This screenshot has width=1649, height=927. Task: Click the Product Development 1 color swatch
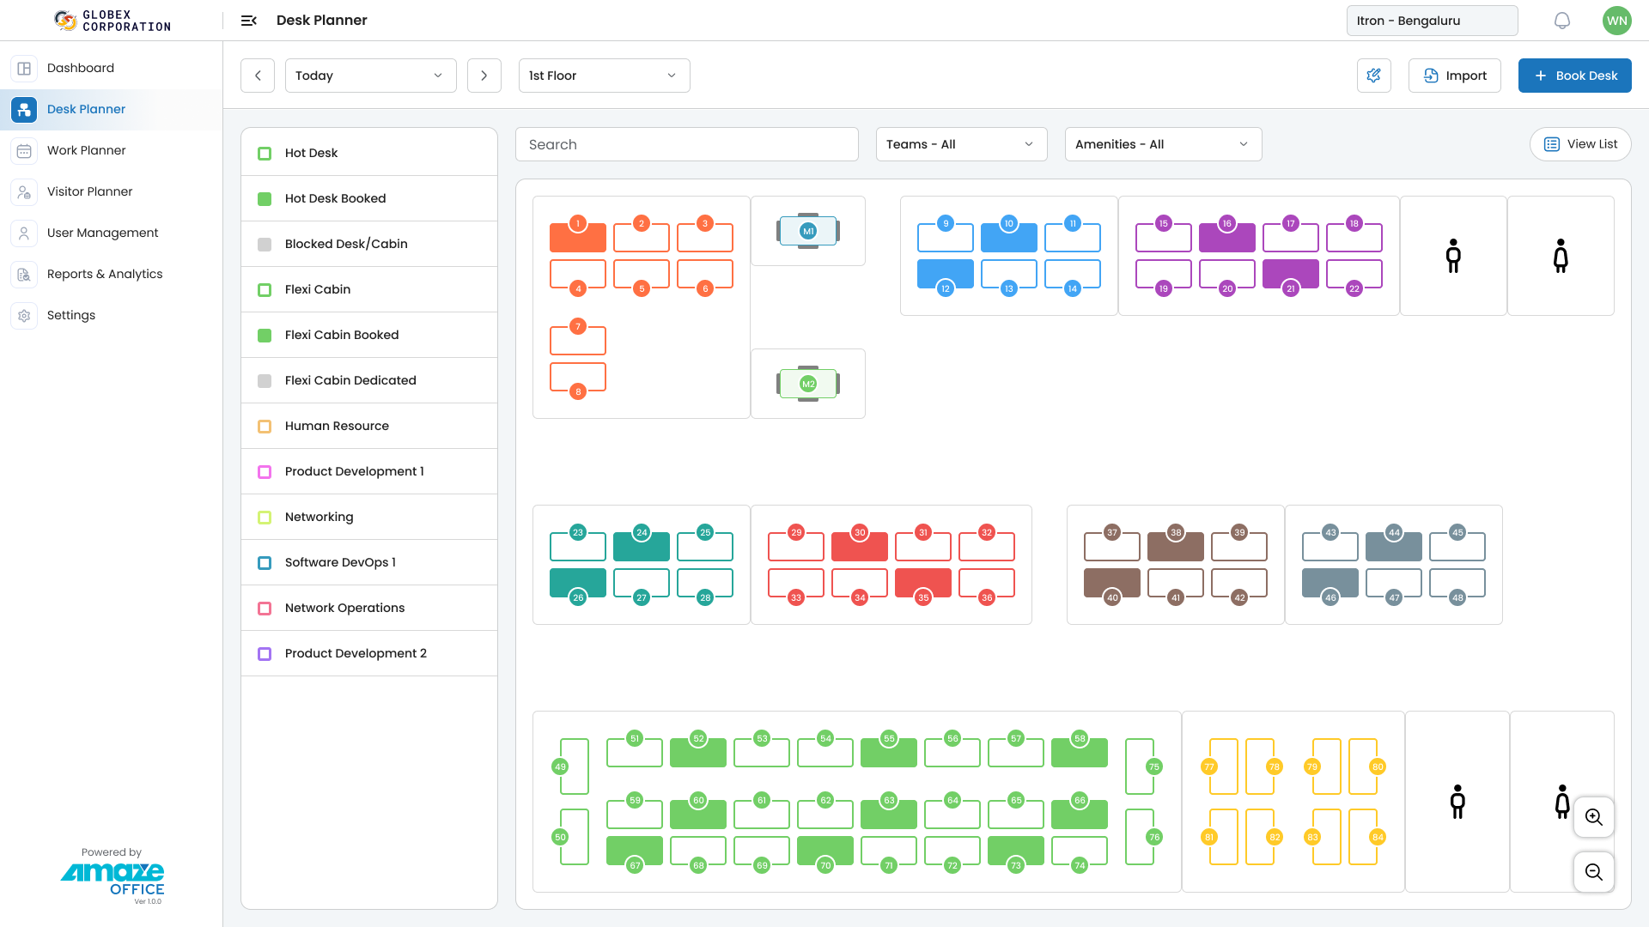click(x=264, y=471)
